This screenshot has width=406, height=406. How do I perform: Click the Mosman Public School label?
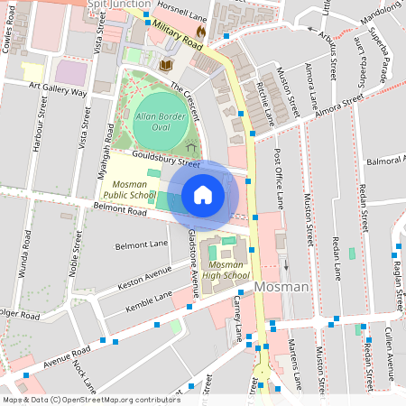[x=130, y=189]
